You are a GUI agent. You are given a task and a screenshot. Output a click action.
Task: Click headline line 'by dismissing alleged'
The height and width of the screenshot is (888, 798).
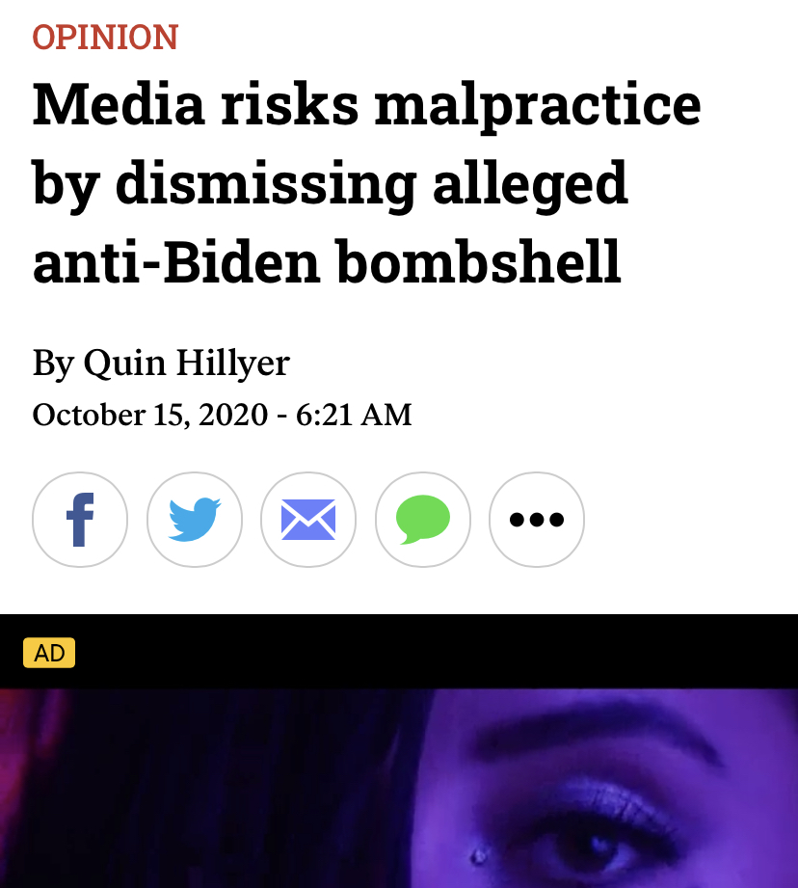click(x=330, y=184)
